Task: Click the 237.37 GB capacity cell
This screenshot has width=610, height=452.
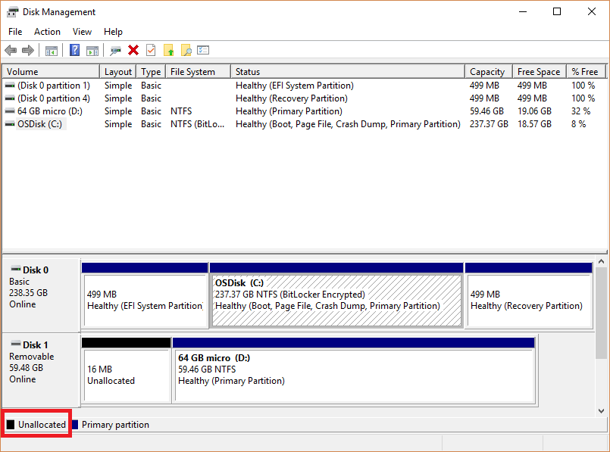Action: pos(489,124)
